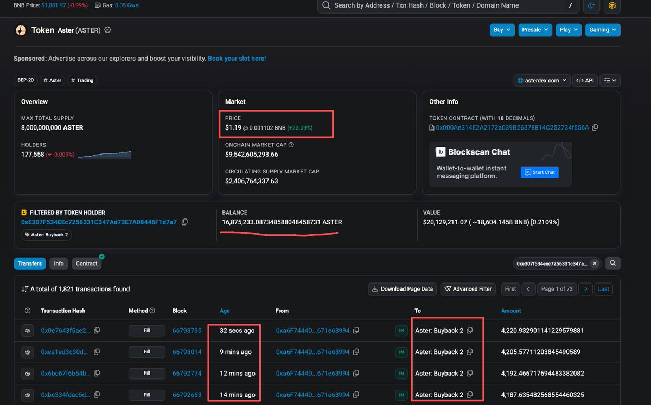Open the Advanced Filter panel
651x405 pixels.
pos(468,289)
